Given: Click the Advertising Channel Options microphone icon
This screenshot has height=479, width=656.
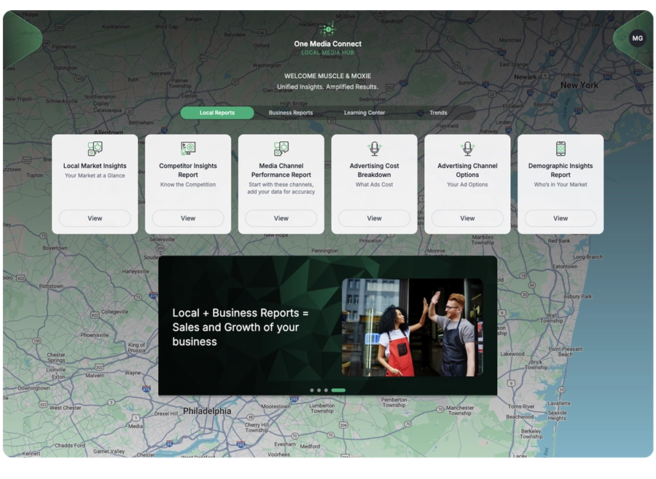Looking at the screenshot, I should [x=467, y=149].
